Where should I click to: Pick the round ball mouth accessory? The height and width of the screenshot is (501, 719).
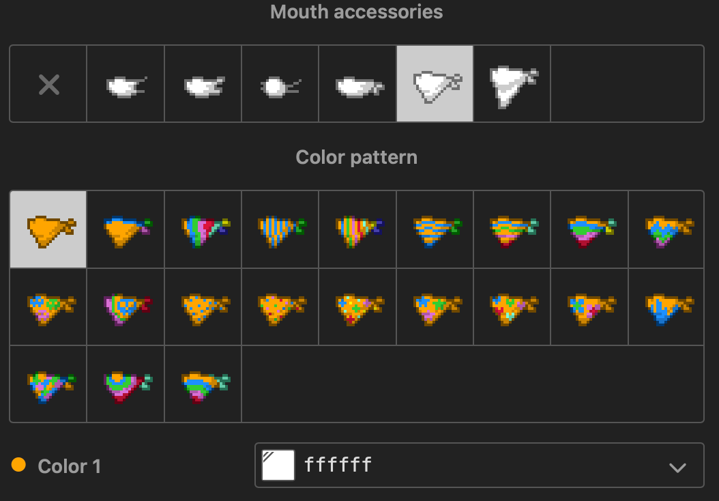pyautogui.click(x=280, y=84)
